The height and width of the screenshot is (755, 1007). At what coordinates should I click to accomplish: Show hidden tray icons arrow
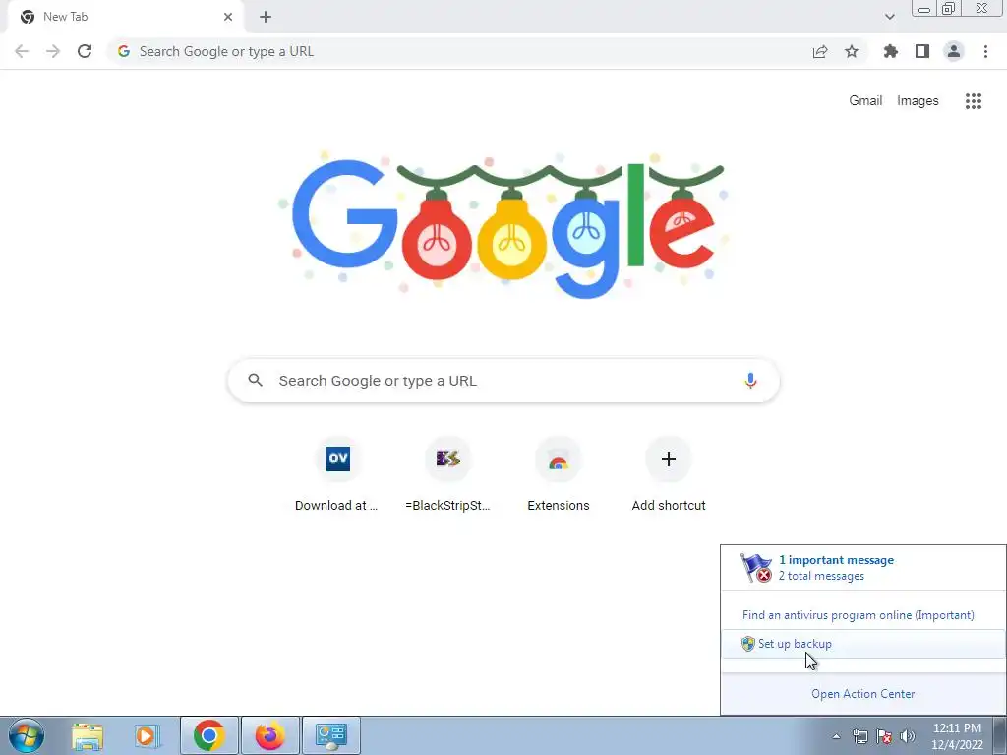pyautogui.click(x=836, y=736)
